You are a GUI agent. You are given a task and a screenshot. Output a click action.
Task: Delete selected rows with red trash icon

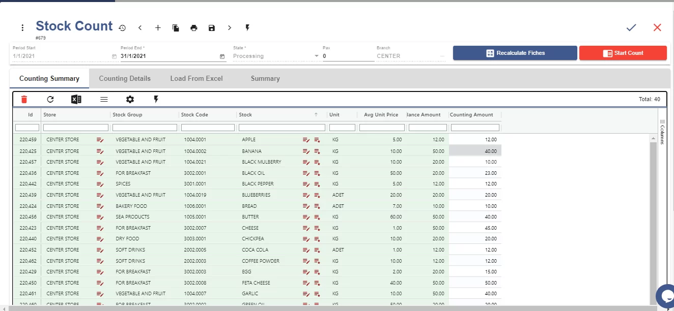(x=24, y=100)
